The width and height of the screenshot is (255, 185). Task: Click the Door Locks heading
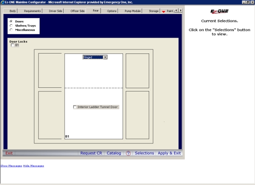(x=18, y=42)
